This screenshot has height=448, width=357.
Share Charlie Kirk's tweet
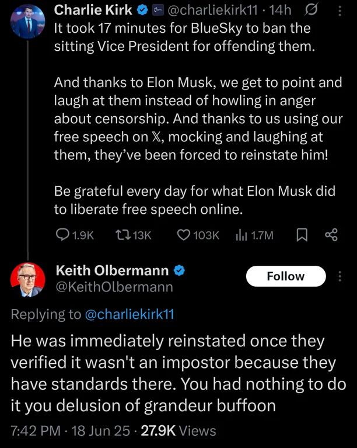point(331,235)
